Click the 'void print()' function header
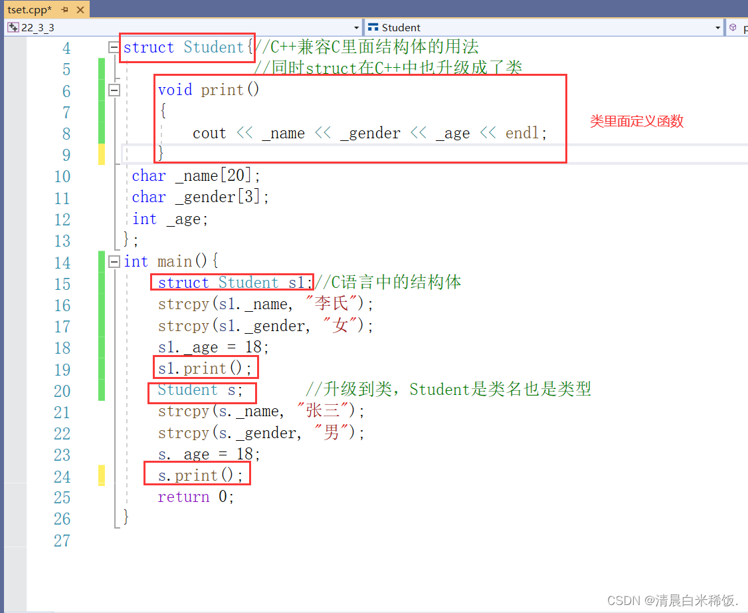 (209, 90)
